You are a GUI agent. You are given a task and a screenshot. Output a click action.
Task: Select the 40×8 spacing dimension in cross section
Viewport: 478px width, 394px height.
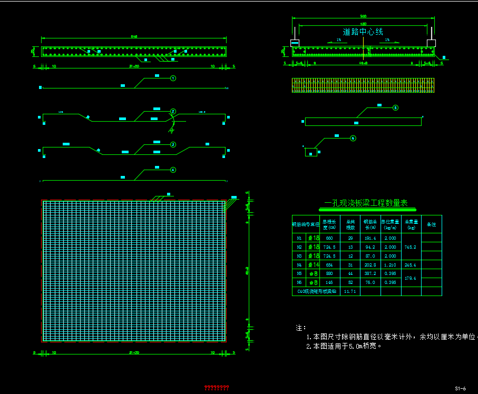pos(363,63)
